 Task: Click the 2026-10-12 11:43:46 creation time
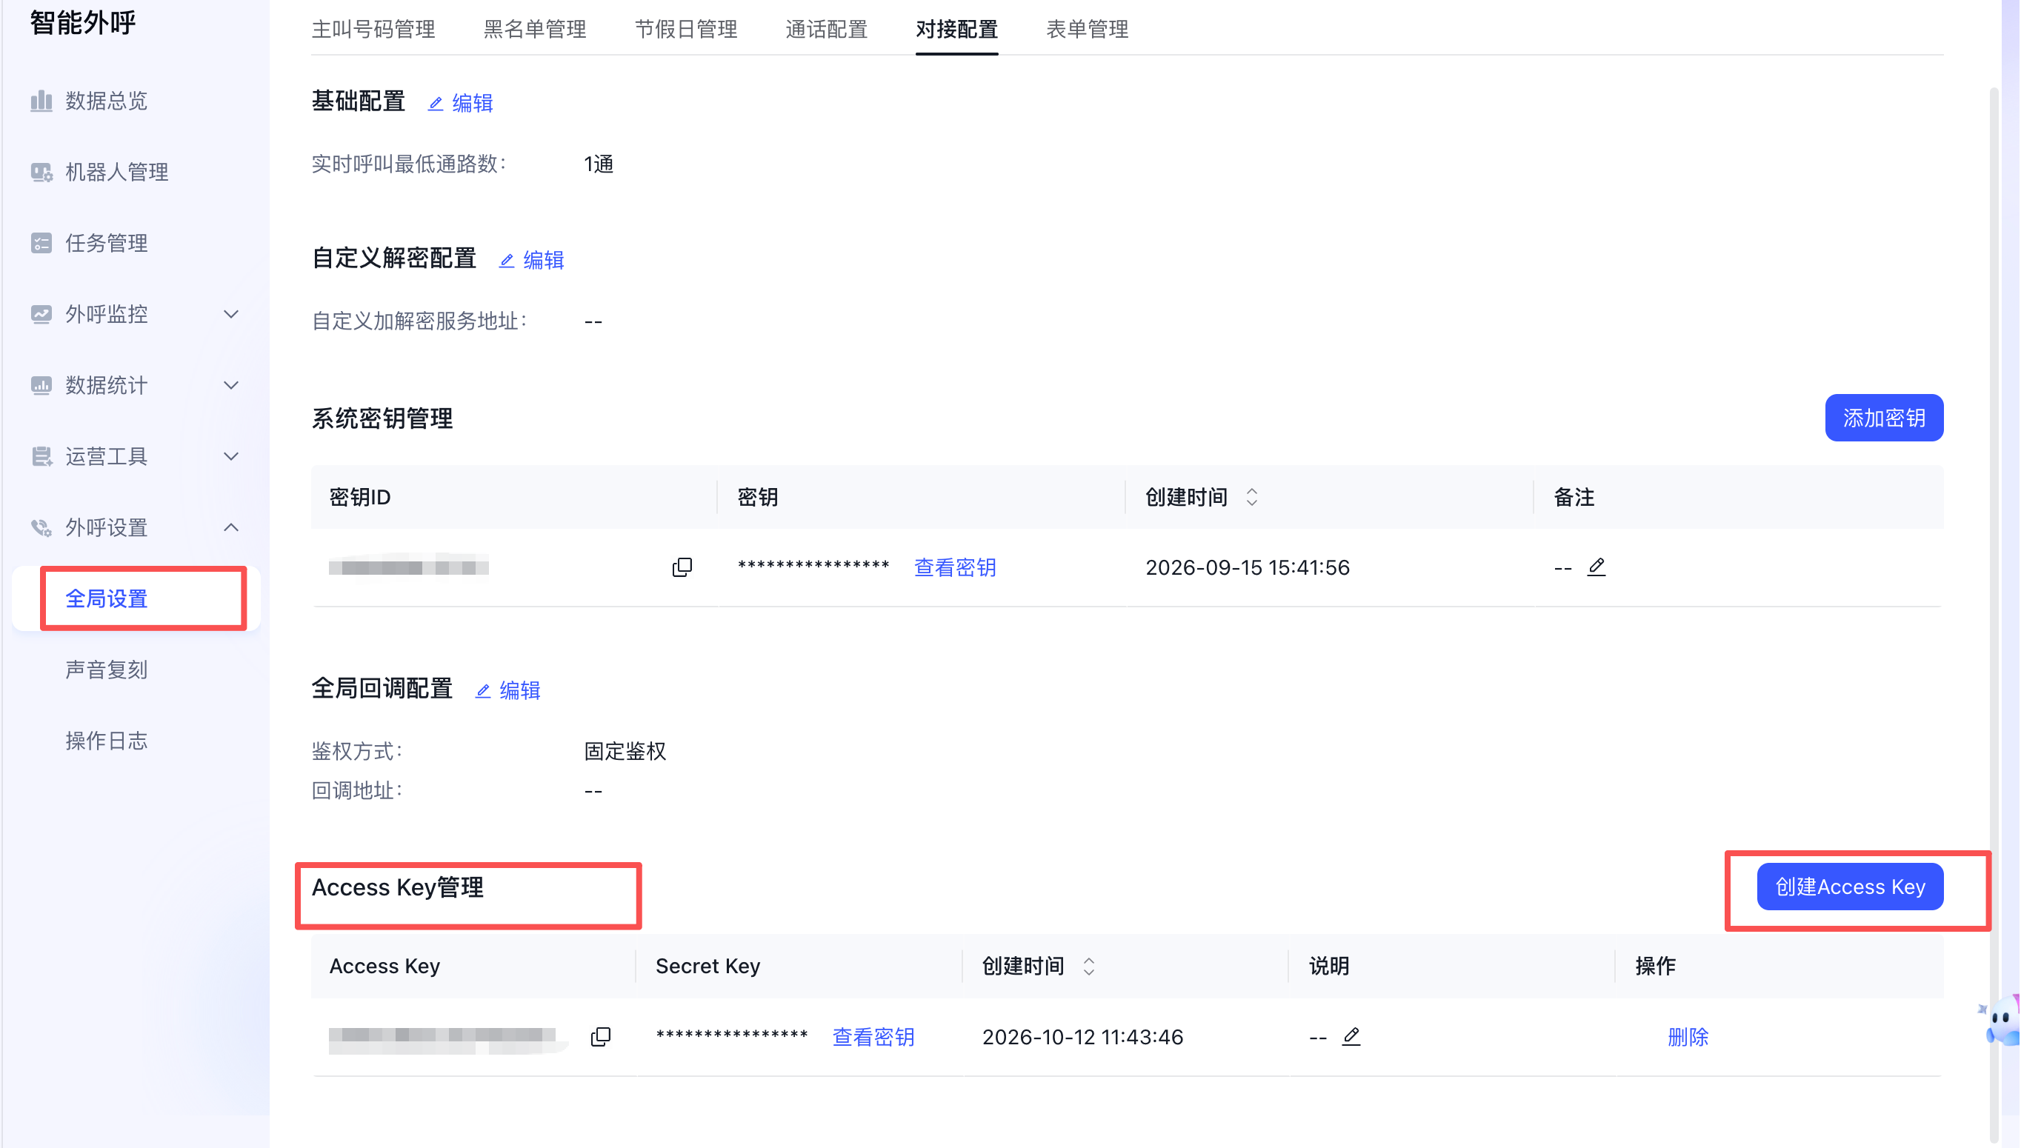(1082, 1037)
